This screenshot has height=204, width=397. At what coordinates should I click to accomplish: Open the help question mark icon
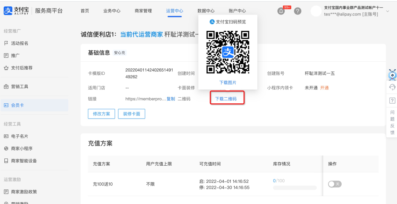tap(297, 11)
